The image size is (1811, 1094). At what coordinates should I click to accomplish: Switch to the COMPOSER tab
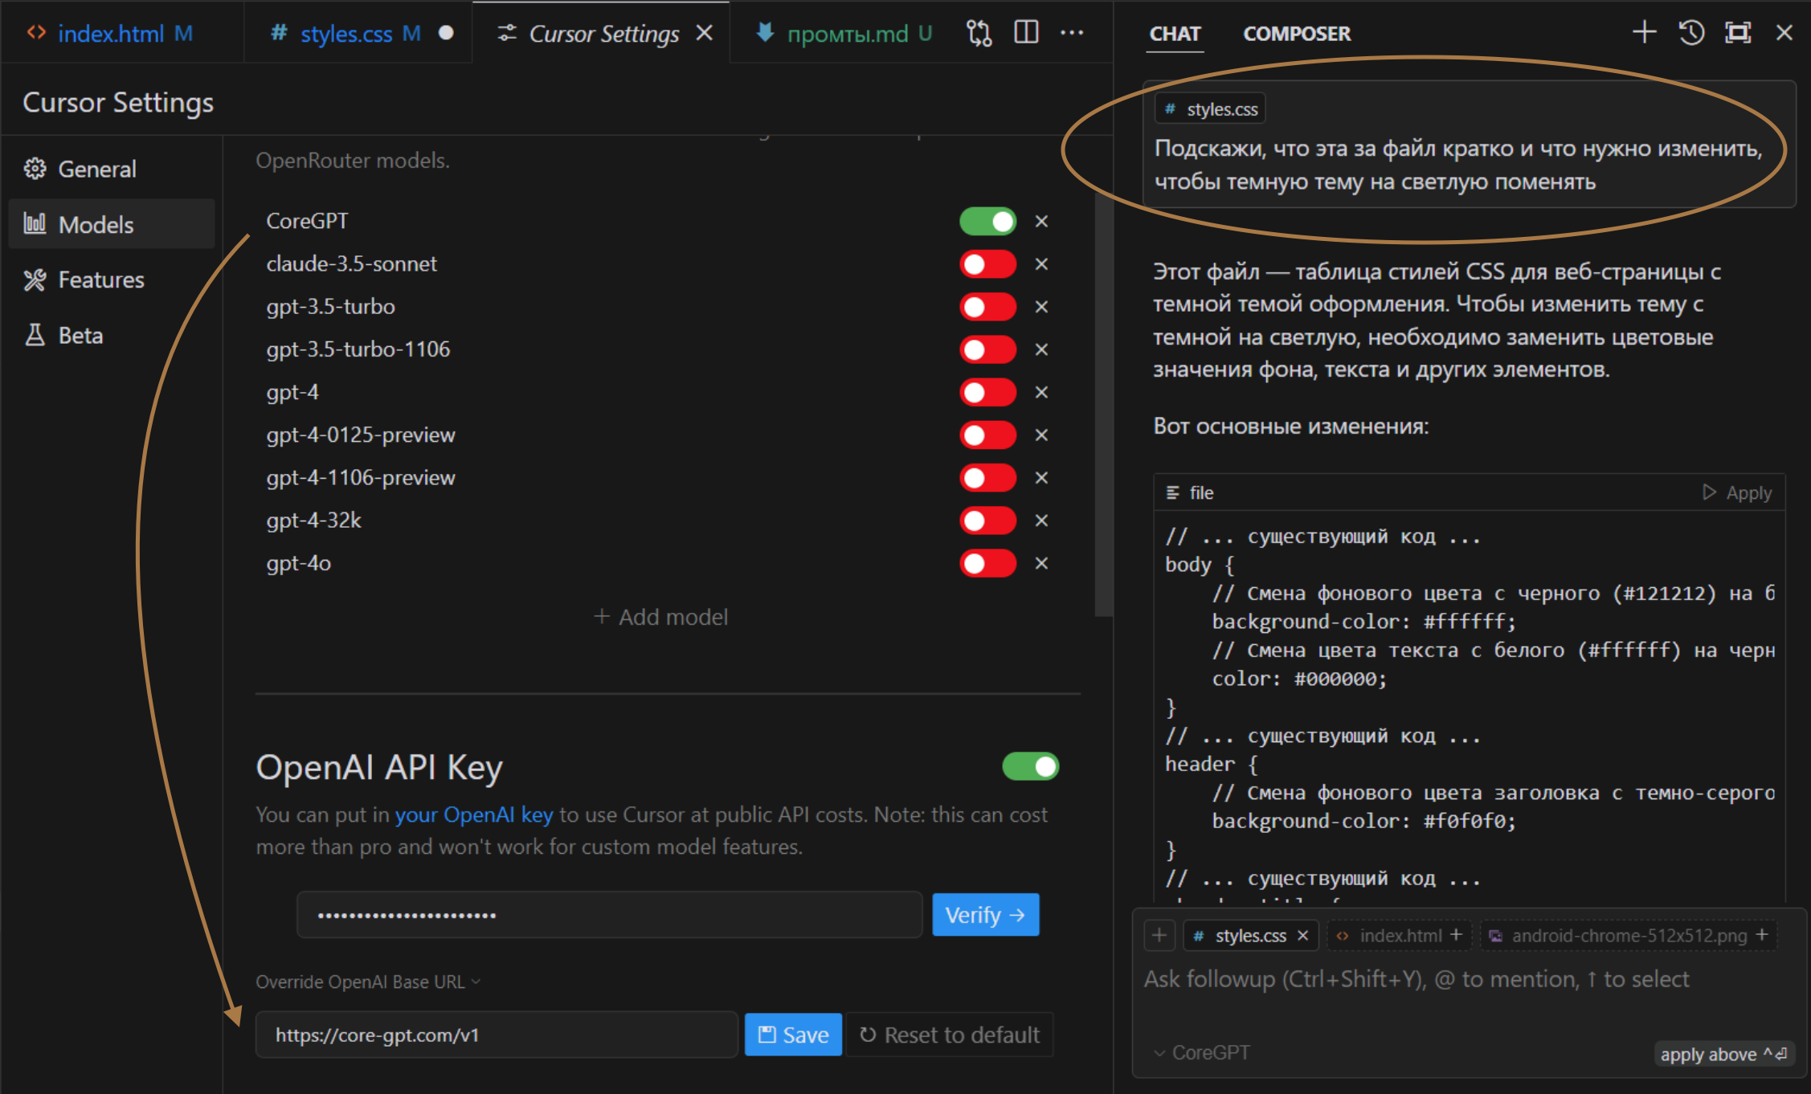tap(1297, 34)
